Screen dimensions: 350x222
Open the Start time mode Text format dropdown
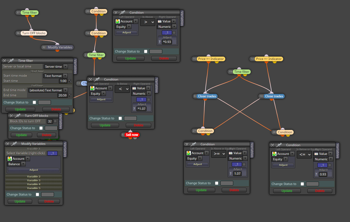pos(56,76)
